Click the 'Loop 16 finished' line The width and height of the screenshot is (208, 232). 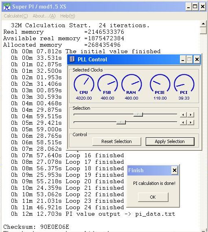(68, 155)
